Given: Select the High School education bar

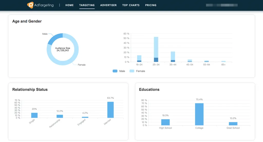Looking at the screenshot, I should [165, 122].
